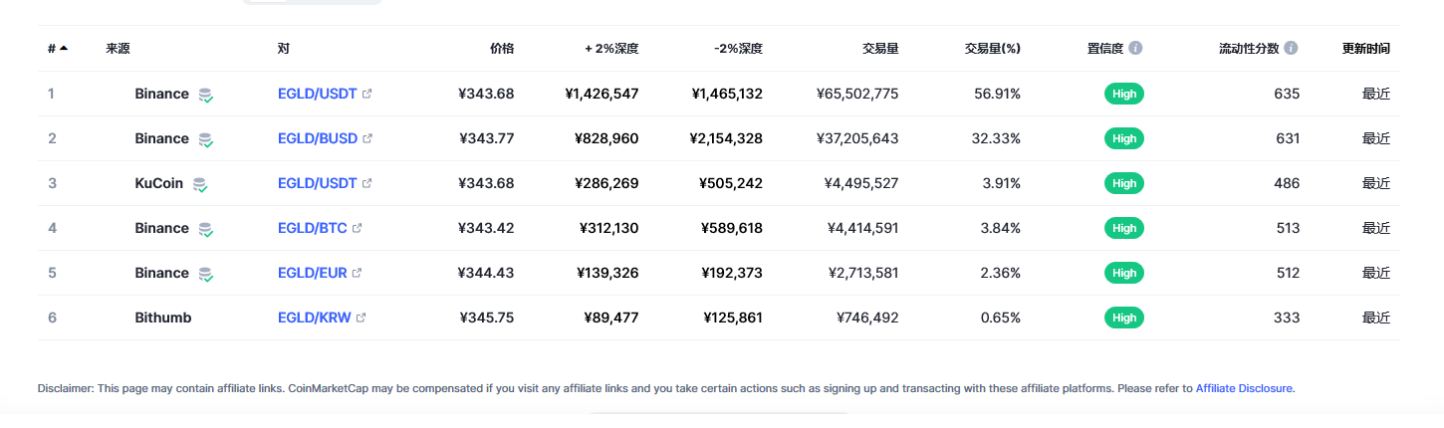Click the 流动性分数 info icon
The image size is (1444, 428).
pyautogui.click(x=1291, y=48)
